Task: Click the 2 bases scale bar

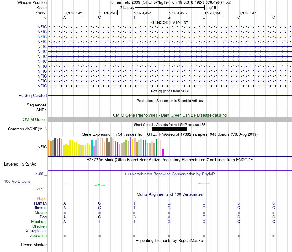Action: pyautogui.click(x=170, y=8)
